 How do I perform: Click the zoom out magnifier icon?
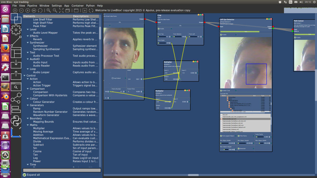tap(55, 10)
